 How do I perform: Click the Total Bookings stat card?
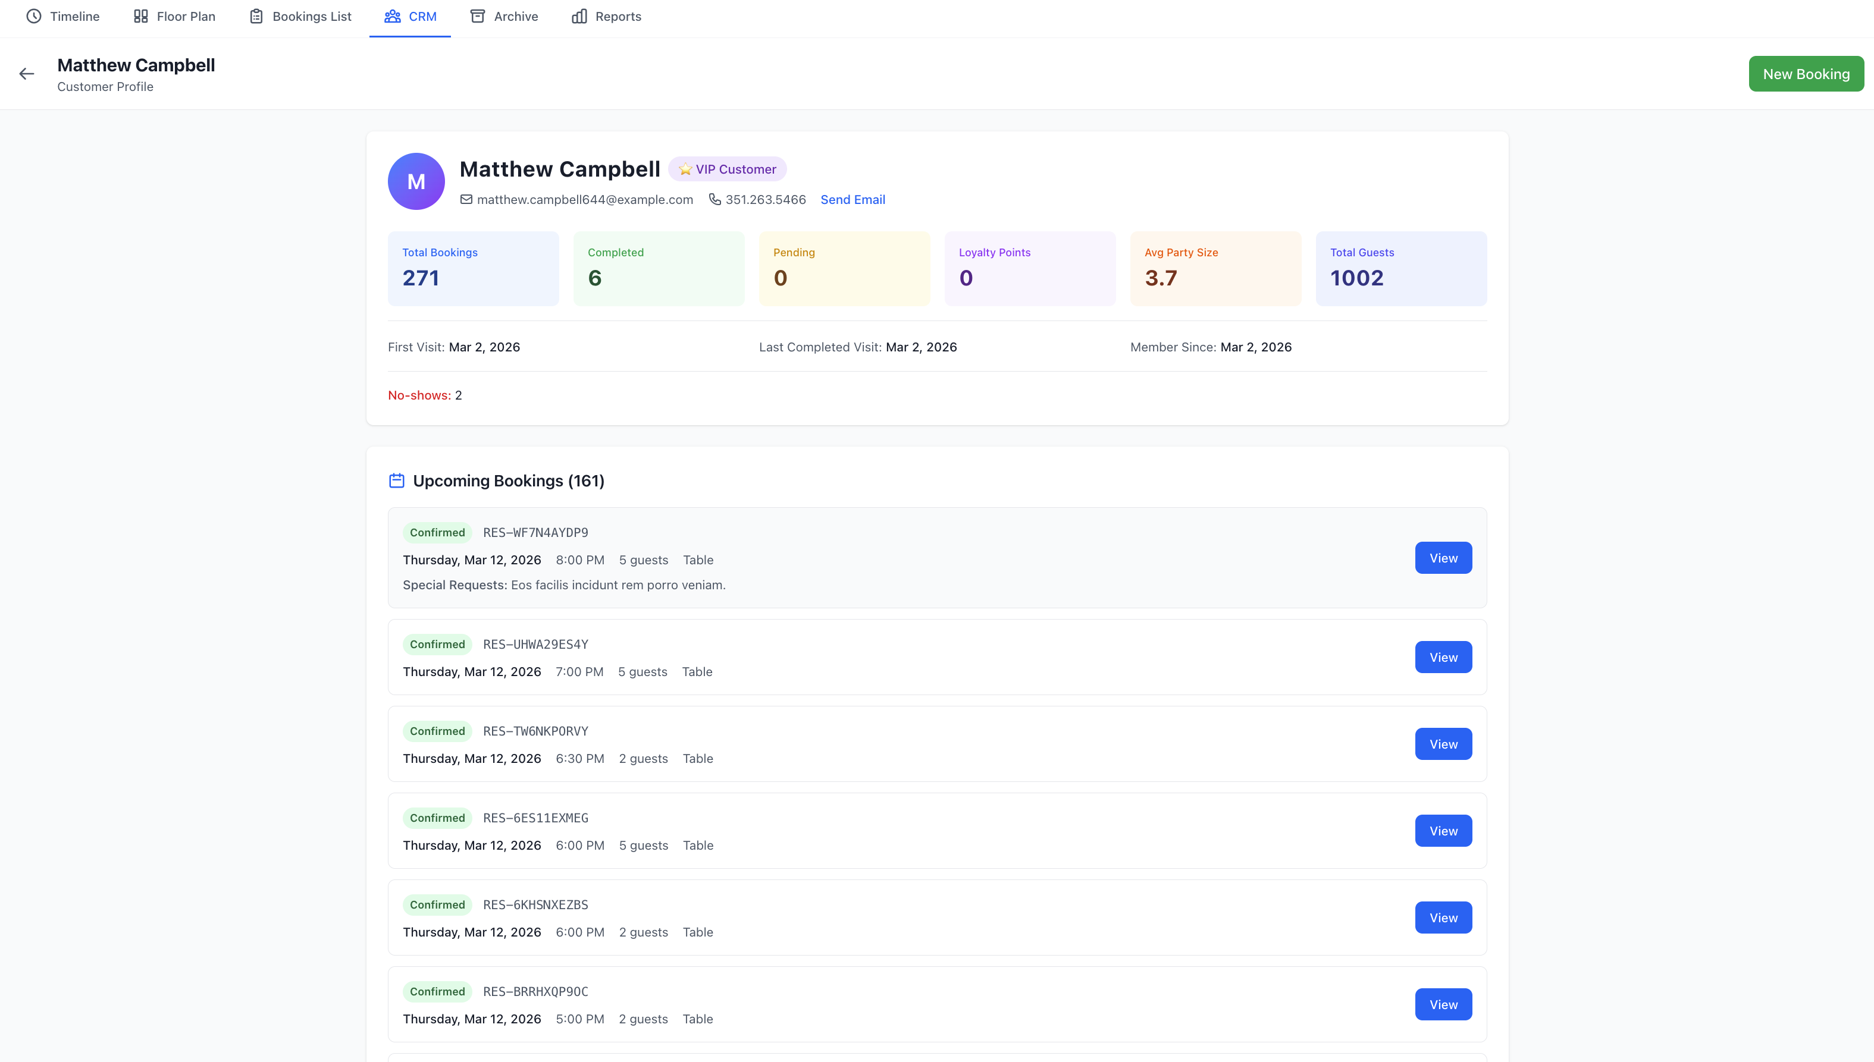pyautogui.click(x=473, y=268)
